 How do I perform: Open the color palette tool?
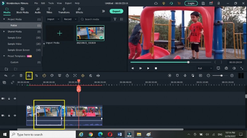click(x=52, y=76)
